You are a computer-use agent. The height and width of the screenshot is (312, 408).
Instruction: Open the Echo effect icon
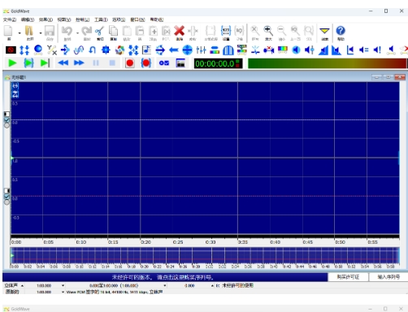point(65,50)
